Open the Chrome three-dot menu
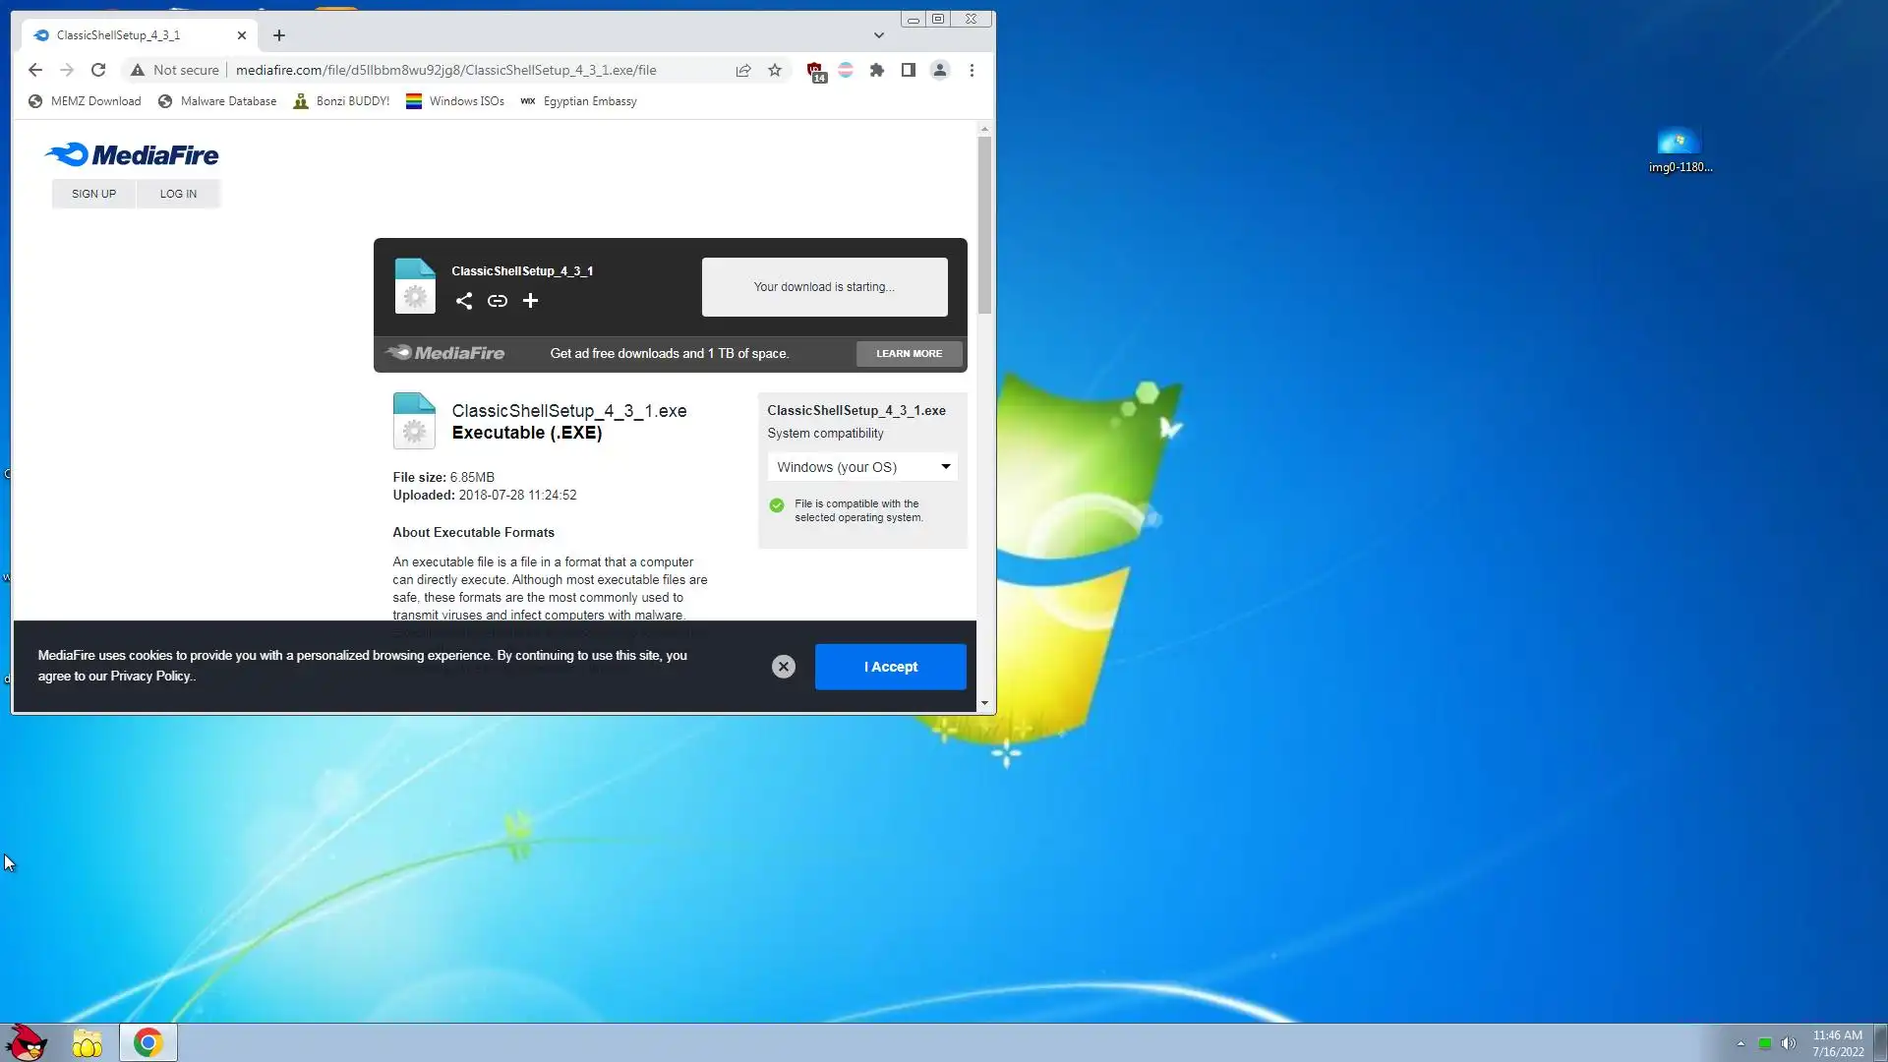 [x=972, y=70]
